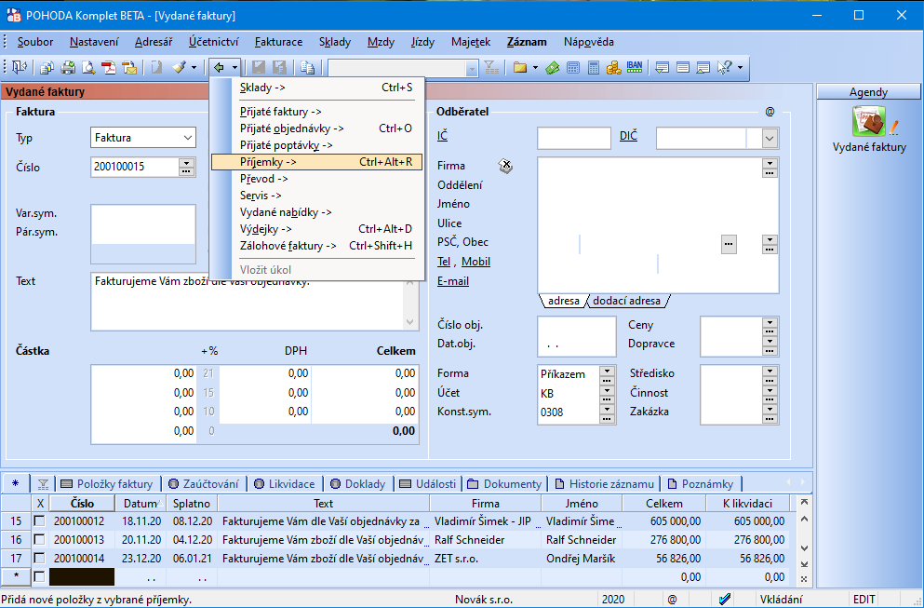Click the gold coins toolbar icon
The image size is (924, 608).
(614, 68)
